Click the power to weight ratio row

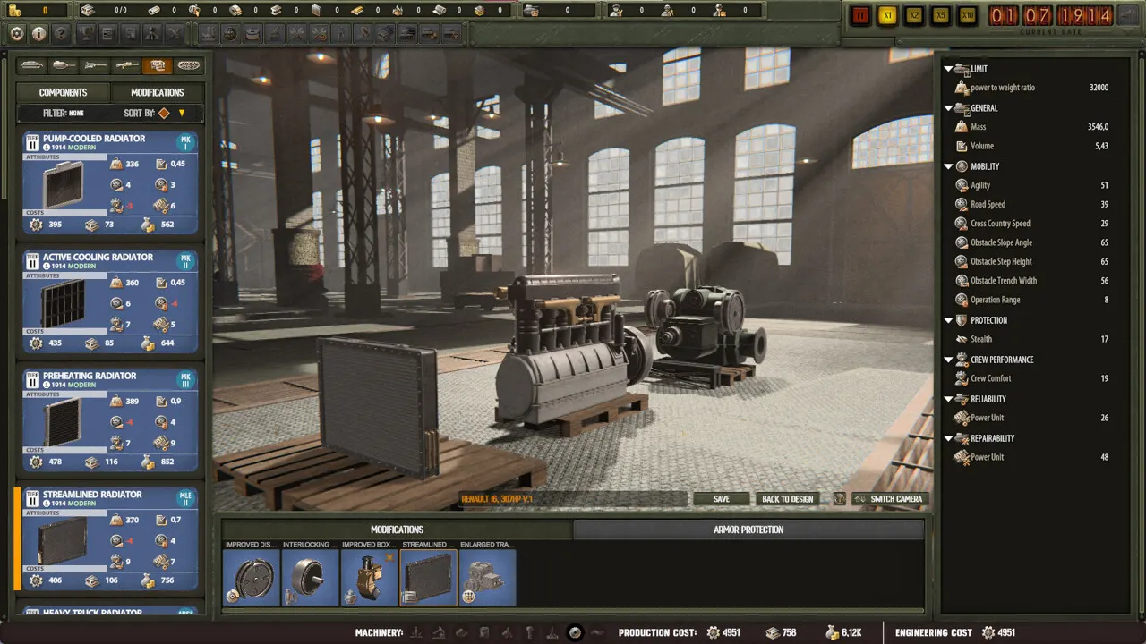(1032, 88)
